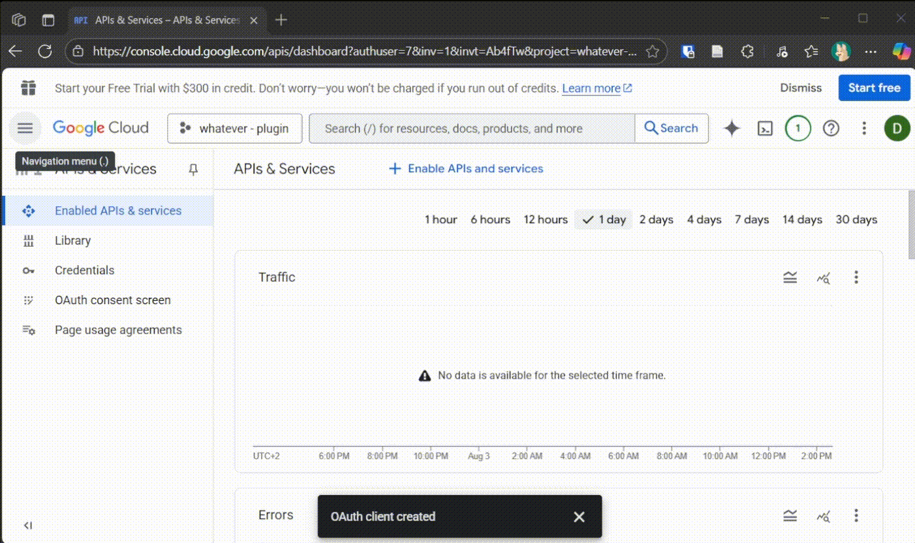Select the 2 days time range
The image size is (915, 543).
656,220
